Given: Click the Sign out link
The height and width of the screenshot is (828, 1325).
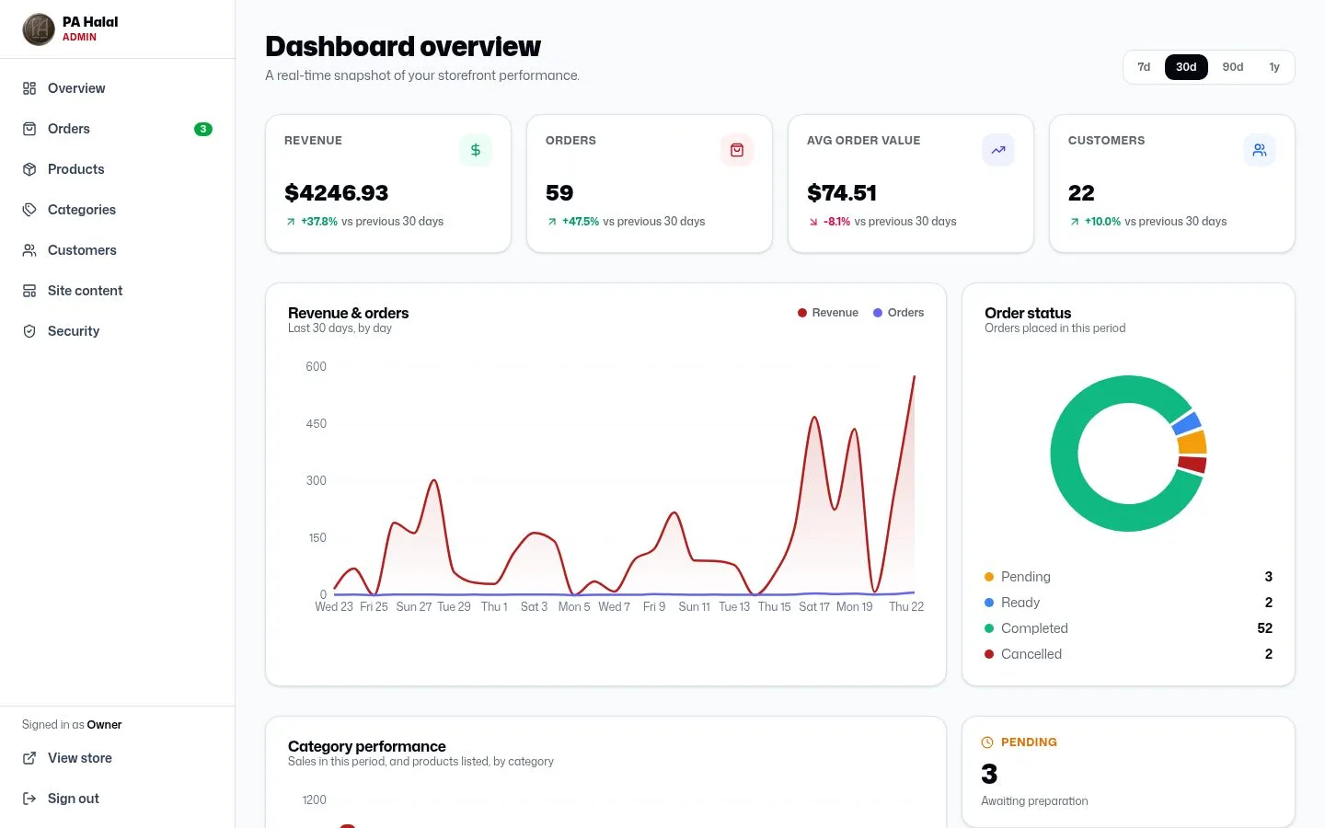Looking at the screenshot, I should coord(118,799).
